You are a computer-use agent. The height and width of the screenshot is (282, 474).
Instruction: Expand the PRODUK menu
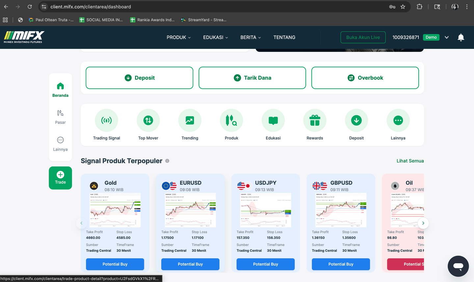point(179,37)
